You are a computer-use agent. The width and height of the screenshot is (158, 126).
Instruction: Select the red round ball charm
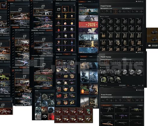59,29
